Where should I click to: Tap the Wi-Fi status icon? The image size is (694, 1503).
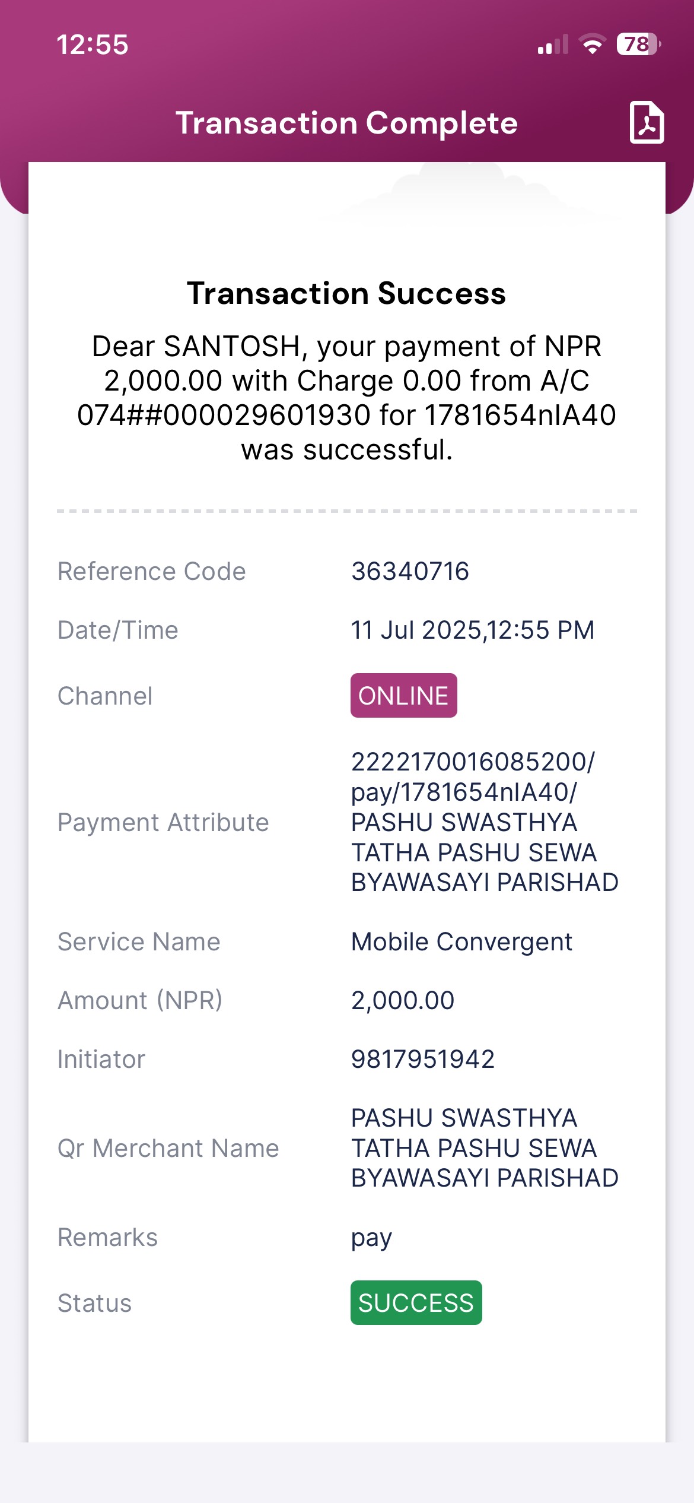click(592, 45)
